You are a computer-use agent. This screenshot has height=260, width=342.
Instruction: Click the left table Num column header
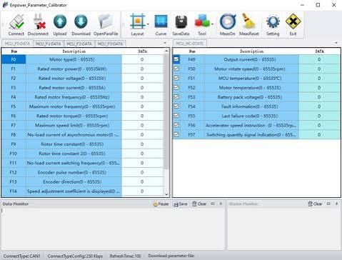coord(14,51)
